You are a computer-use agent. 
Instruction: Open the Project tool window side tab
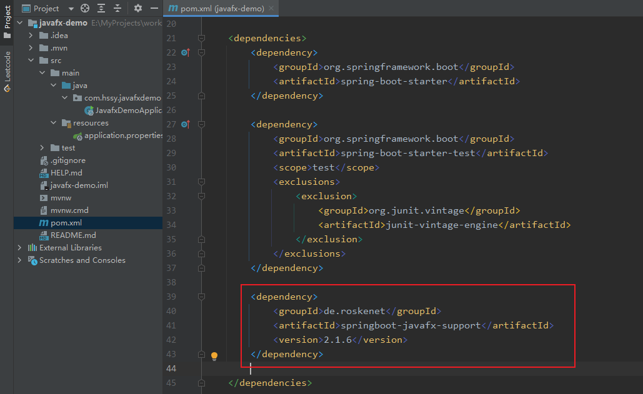pyautogui.click(x=7, y=22)
